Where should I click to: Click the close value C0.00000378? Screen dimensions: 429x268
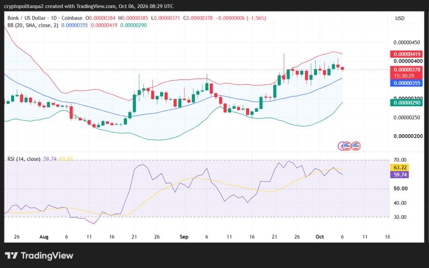tap(198, 18)
